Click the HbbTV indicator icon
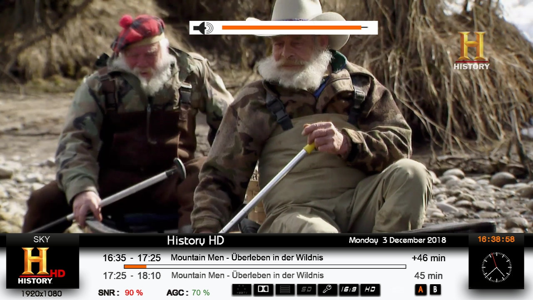Screen dimensions: 533x300 (x=242, y=290)
